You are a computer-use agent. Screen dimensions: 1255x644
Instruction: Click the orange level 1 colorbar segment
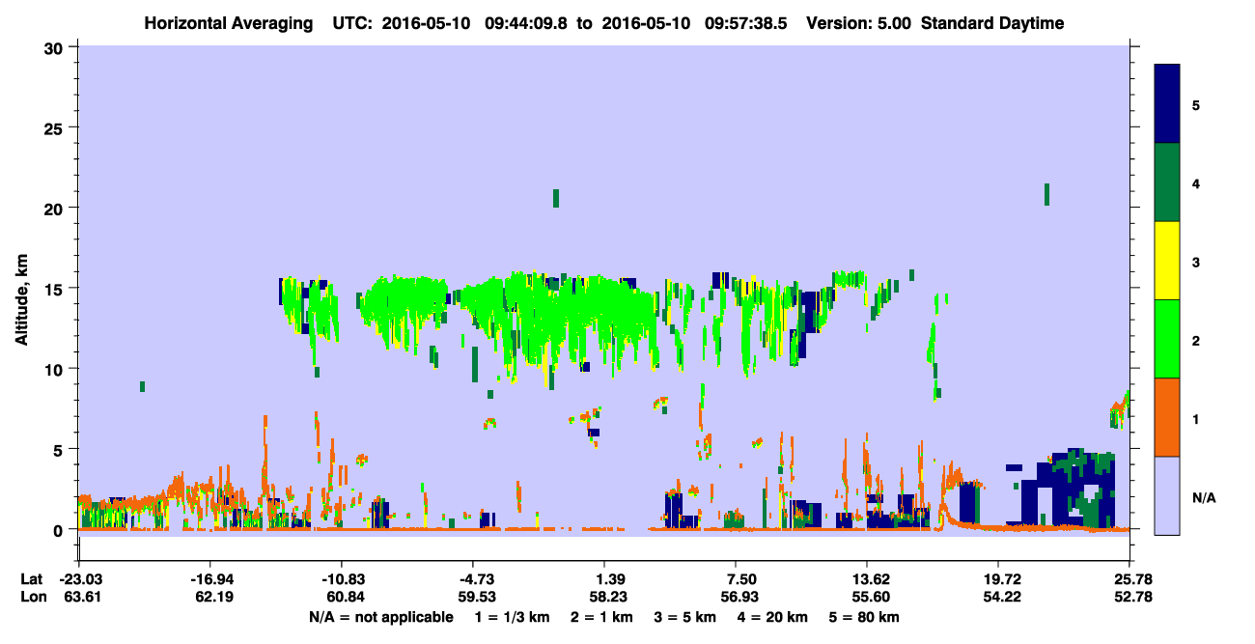click(1167, 417)
